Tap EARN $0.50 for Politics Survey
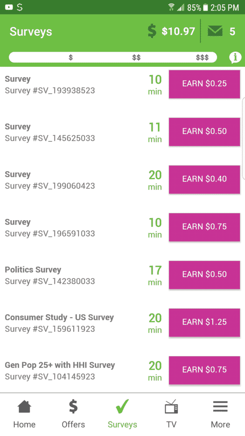 [205, 275]
